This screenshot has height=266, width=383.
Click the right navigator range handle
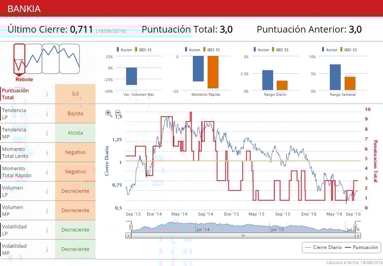pyautogui.click(x=355, y=227)
